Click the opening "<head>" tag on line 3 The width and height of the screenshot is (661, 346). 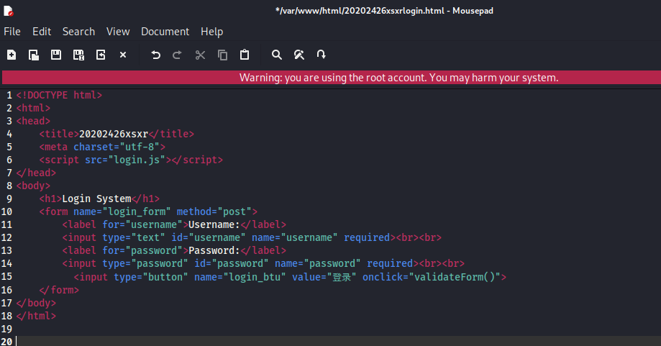[x=33, y=122]
